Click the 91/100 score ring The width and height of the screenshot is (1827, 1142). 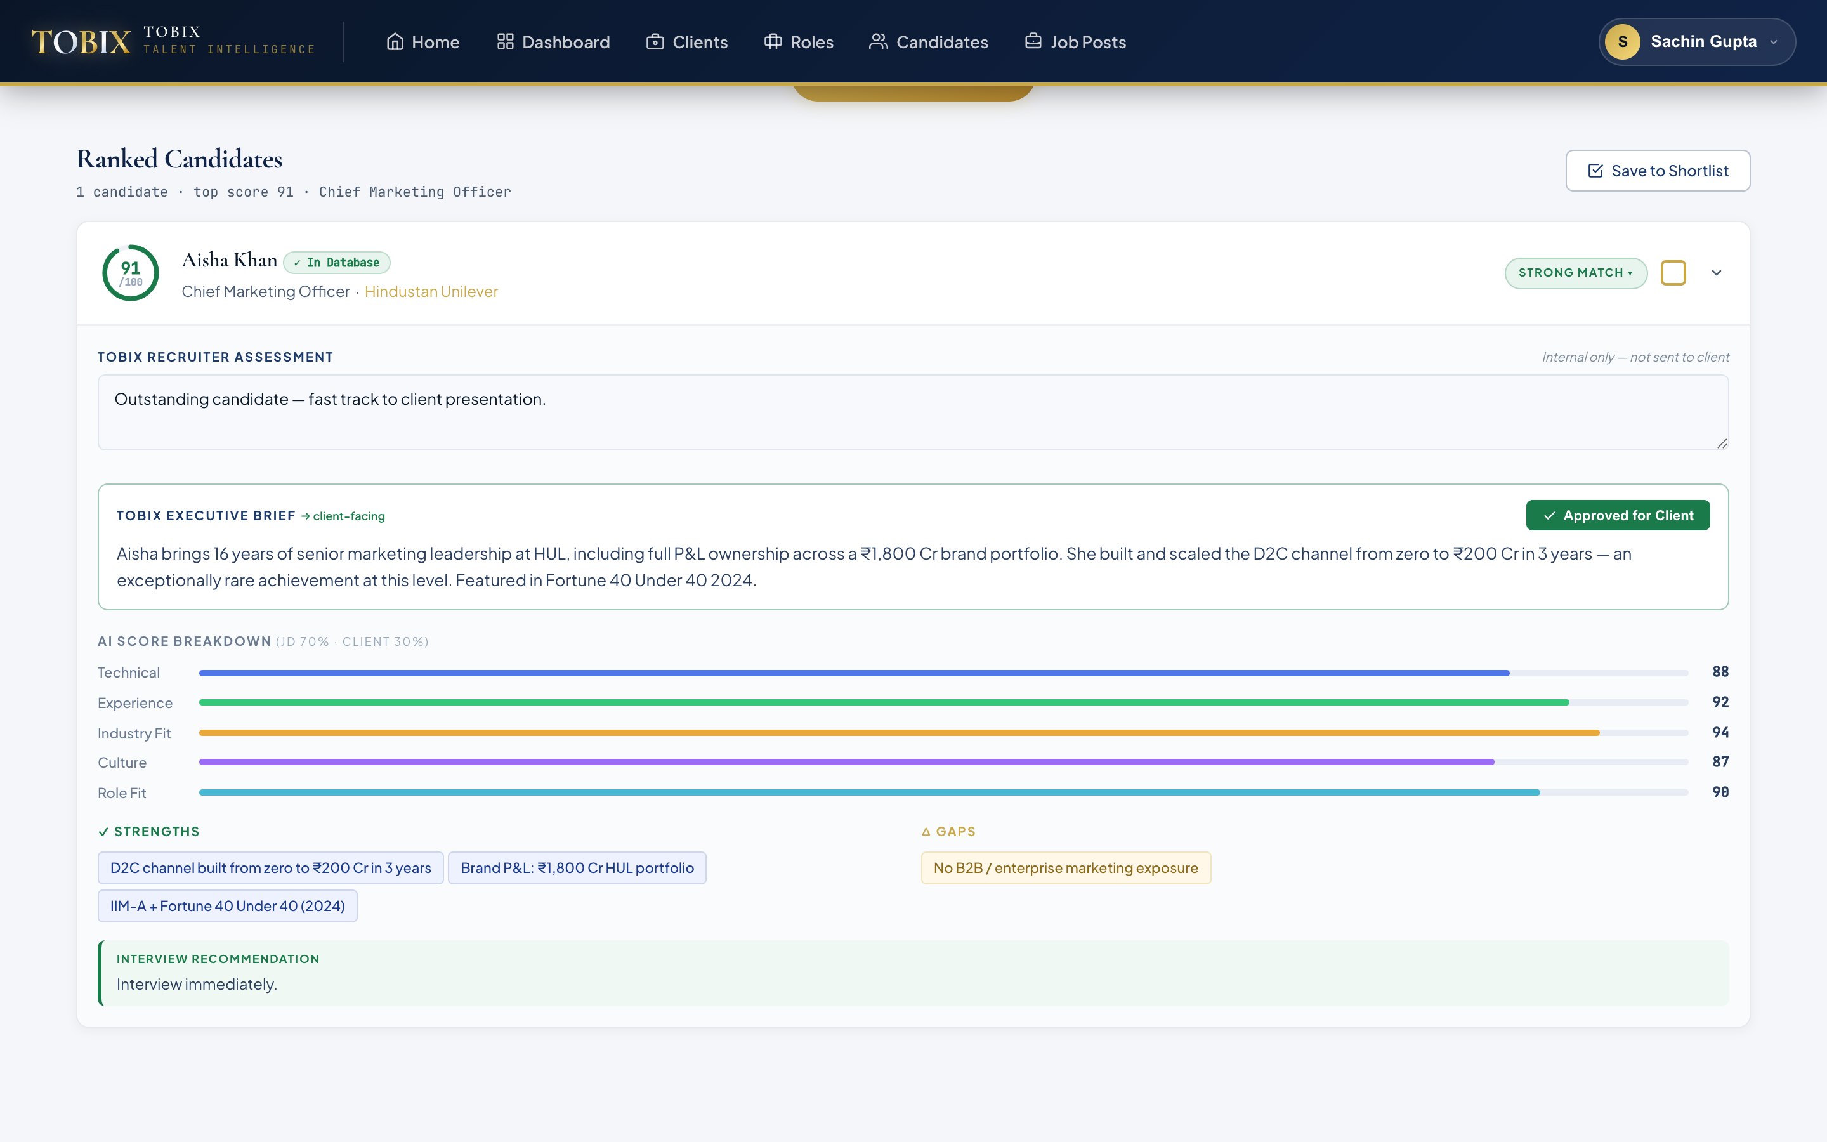pos(131,273)
